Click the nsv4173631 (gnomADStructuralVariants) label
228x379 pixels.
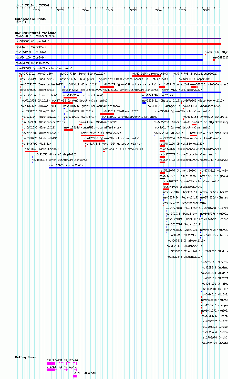point(113,144)
